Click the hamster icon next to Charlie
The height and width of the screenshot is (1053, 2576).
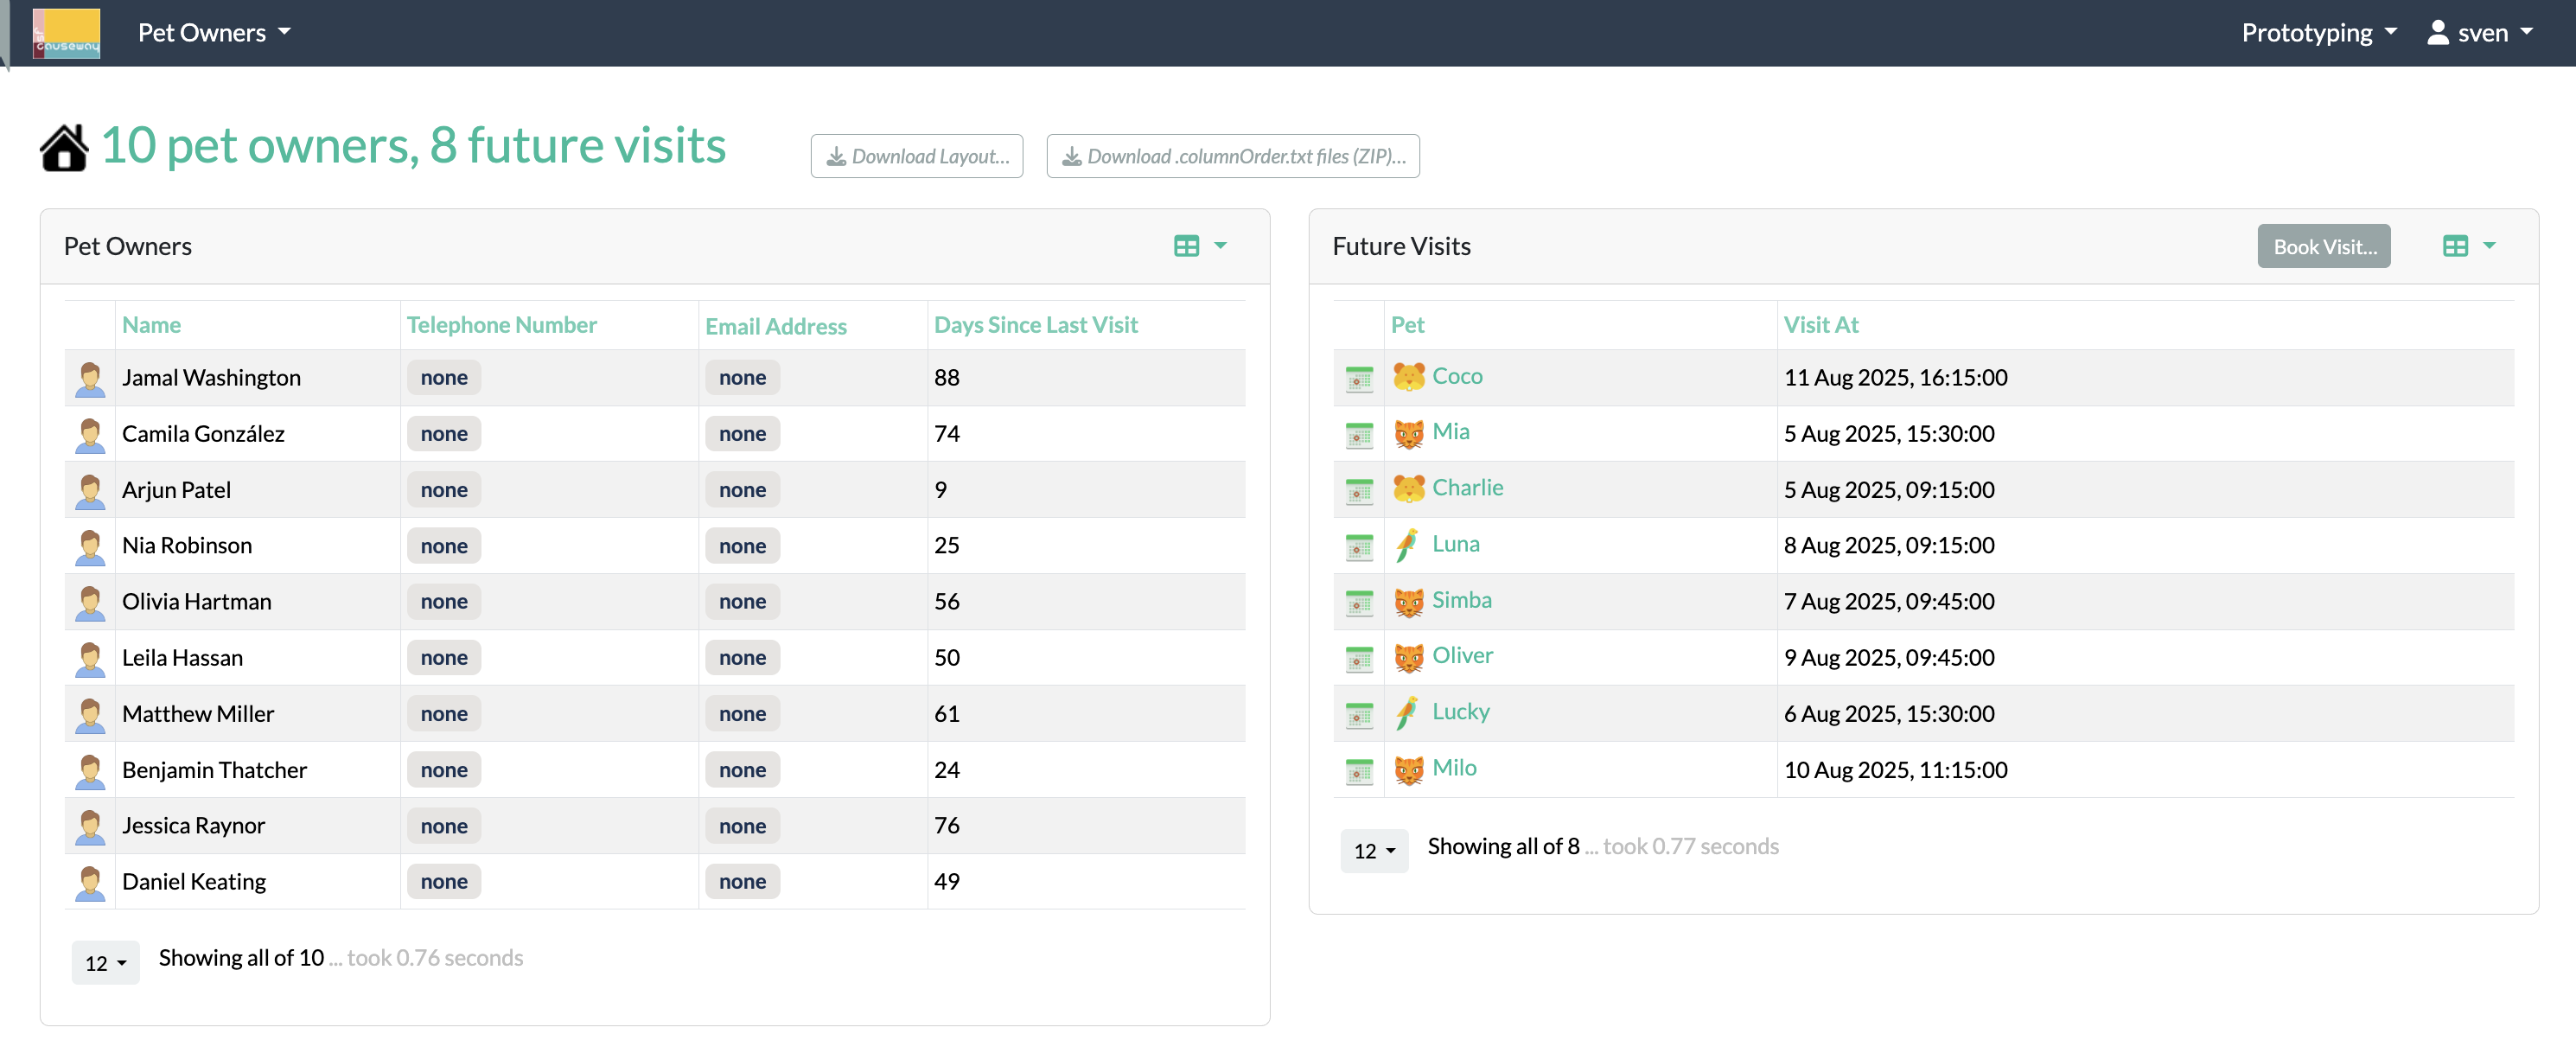pyautogui.click(x=1408, y=489)
